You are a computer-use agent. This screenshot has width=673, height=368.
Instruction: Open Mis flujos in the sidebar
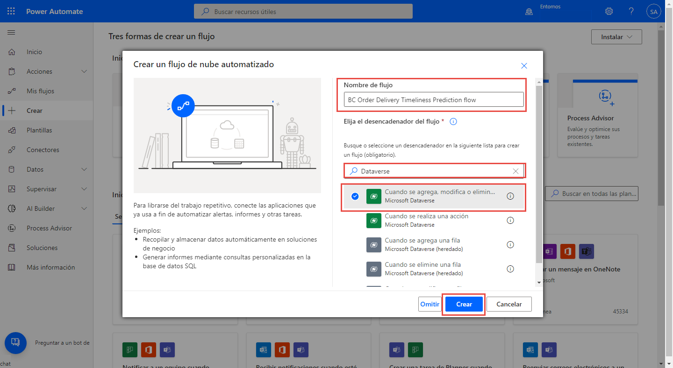47,91
